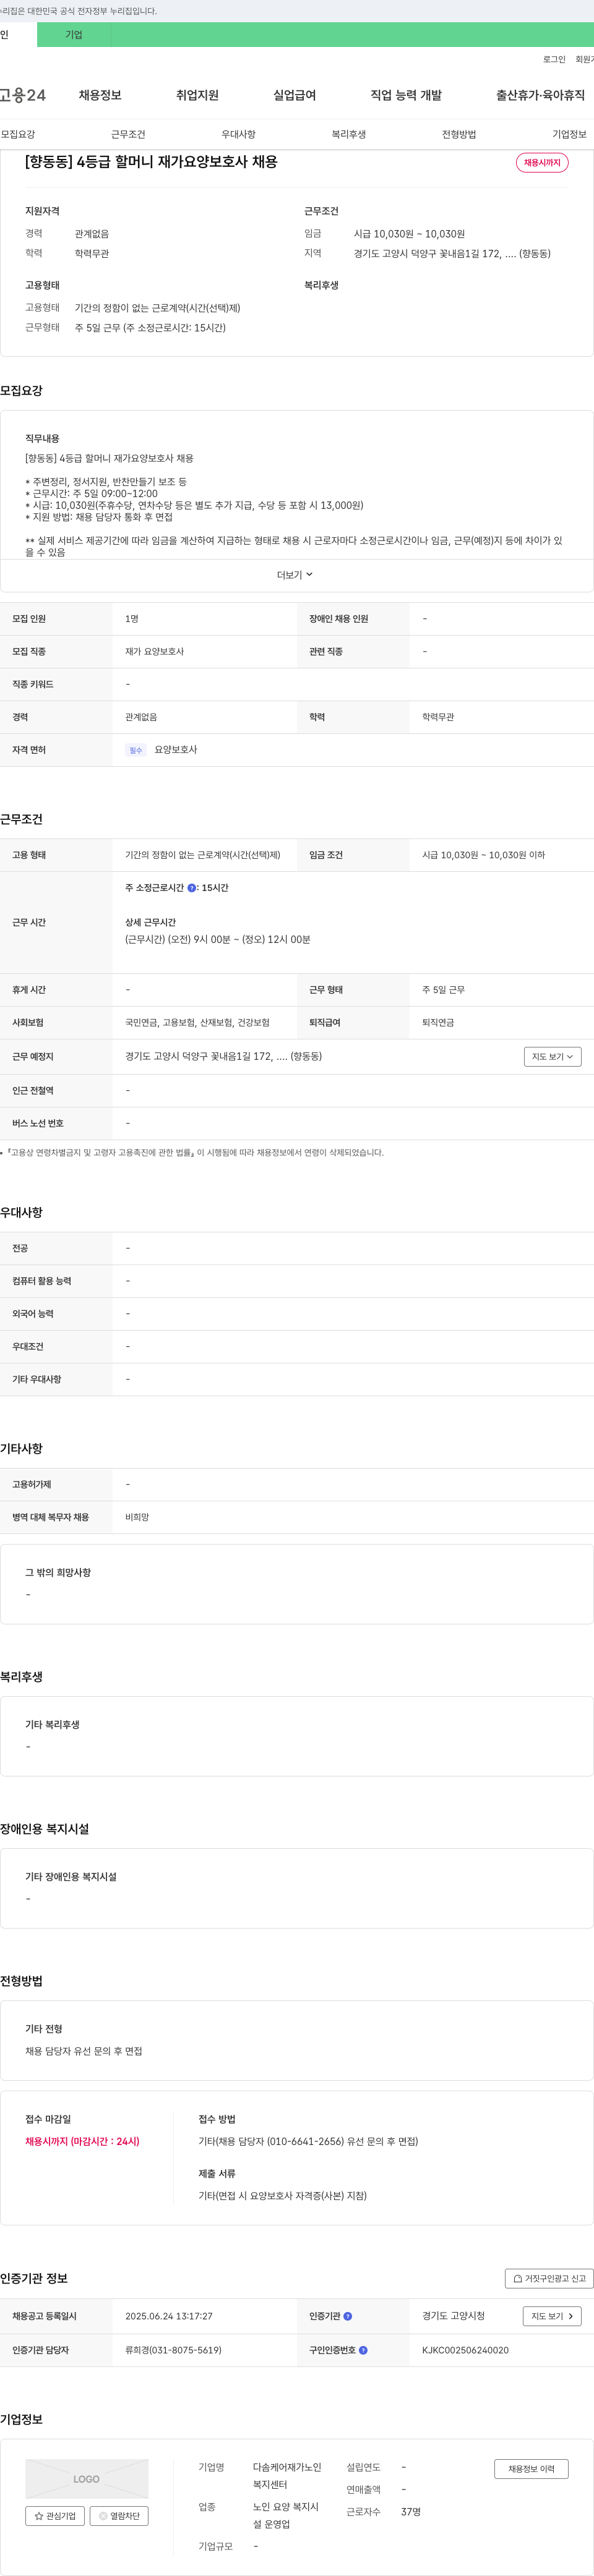Click the 채용시까지 status badge
Viewport: 594px width, 2576px height.
point(542,163)
